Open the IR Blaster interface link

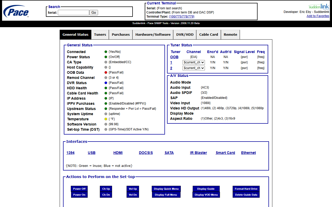tap(198, 153)
